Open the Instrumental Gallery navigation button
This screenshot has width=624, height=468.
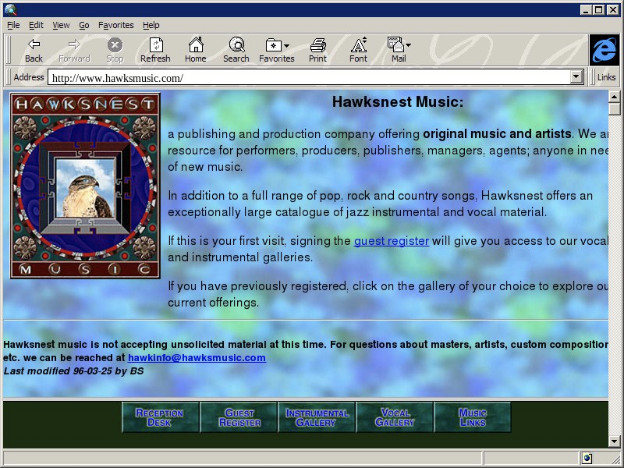coord(317,417)
